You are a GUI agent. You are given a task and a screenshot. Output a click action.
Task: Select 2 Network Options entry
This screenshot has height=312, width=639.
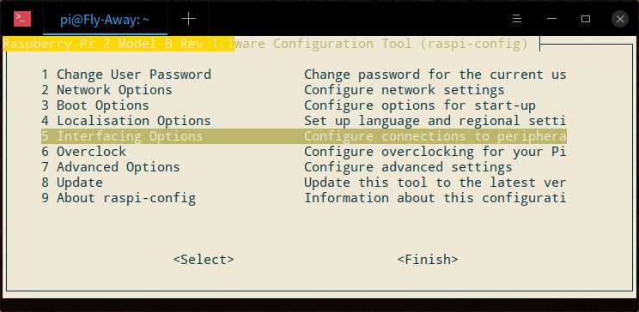[x=303, y=90]
